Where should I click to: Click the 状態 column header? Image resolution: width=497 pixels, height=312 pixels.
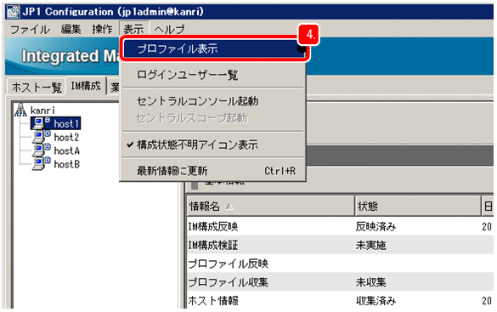pos(418,207)
